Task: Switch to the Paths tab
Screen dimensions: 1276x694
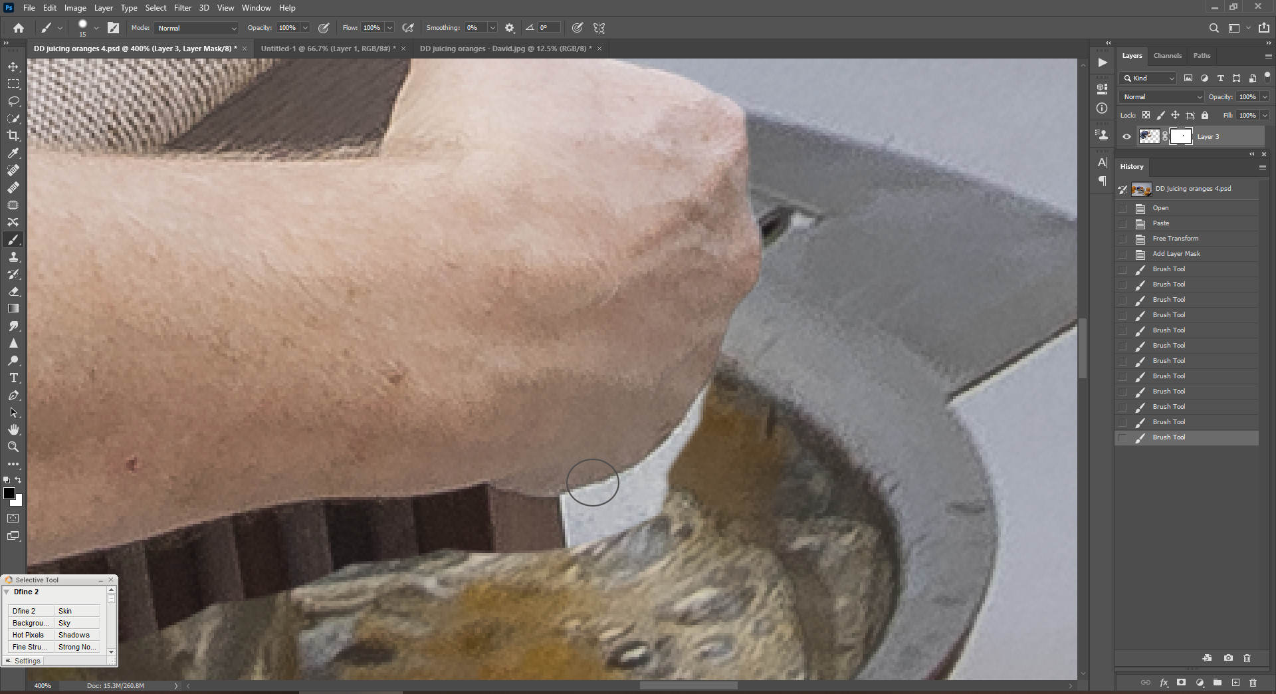Action: point(1202,56)
